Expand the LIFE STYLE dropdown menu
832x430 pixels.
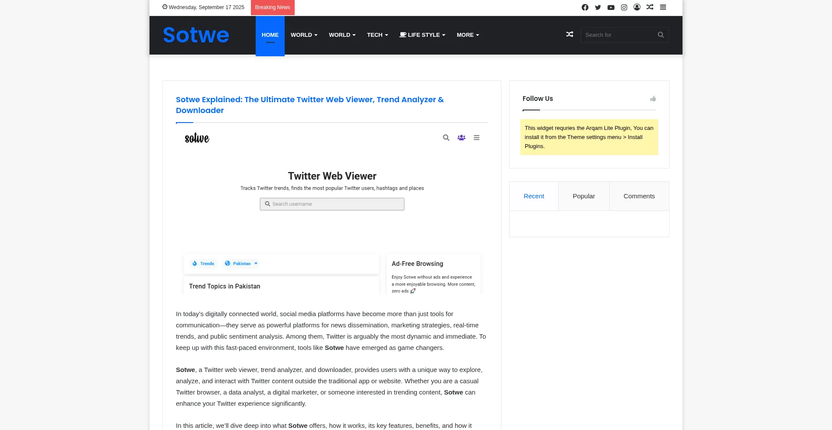pos(422,35)
